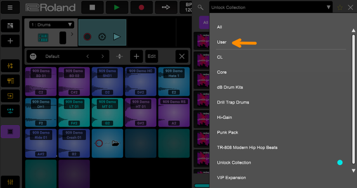
Task: Open the scene view sidebar icon
Action: [10, 26]
